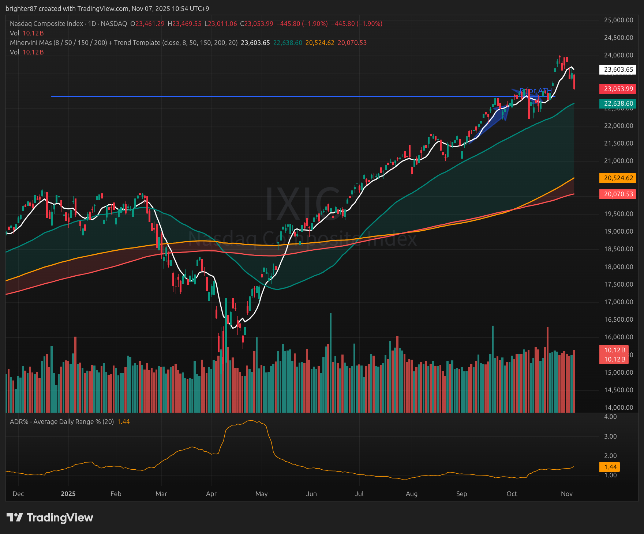Click the TradingView logo icon
This screenshot has height=534, width=644.
click(15, 518)
